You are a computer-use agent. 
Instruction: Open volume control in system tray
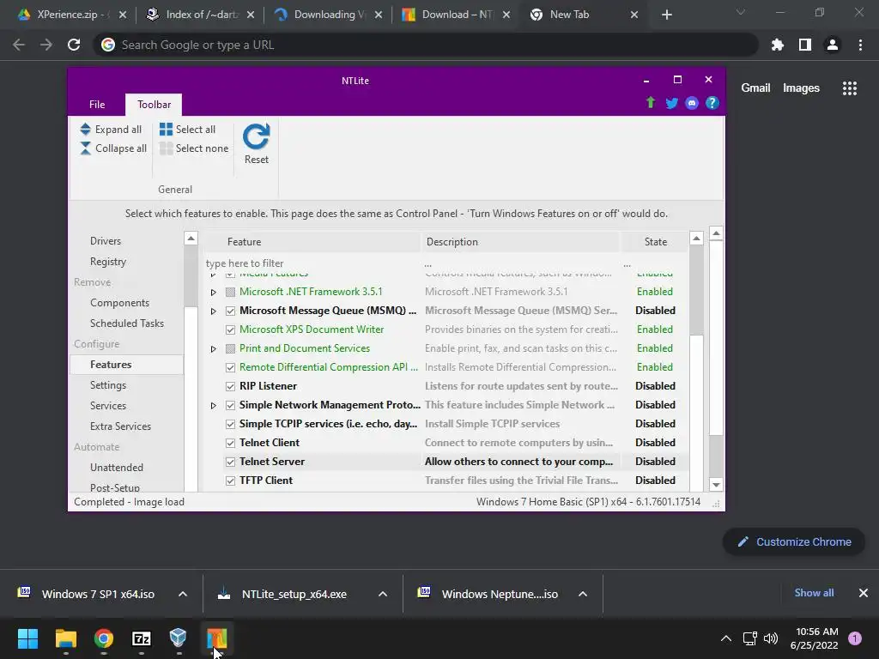(x=772, y=638)
